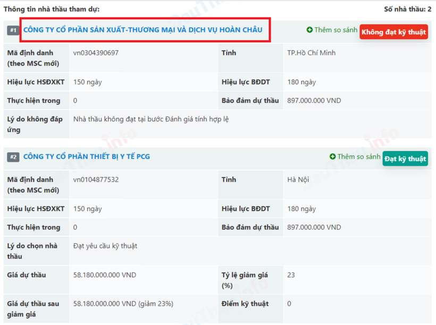Click the 'Điểm kỹ thuật' label
The width and height of the screenshot is (436, 325).
coord(245,304)
